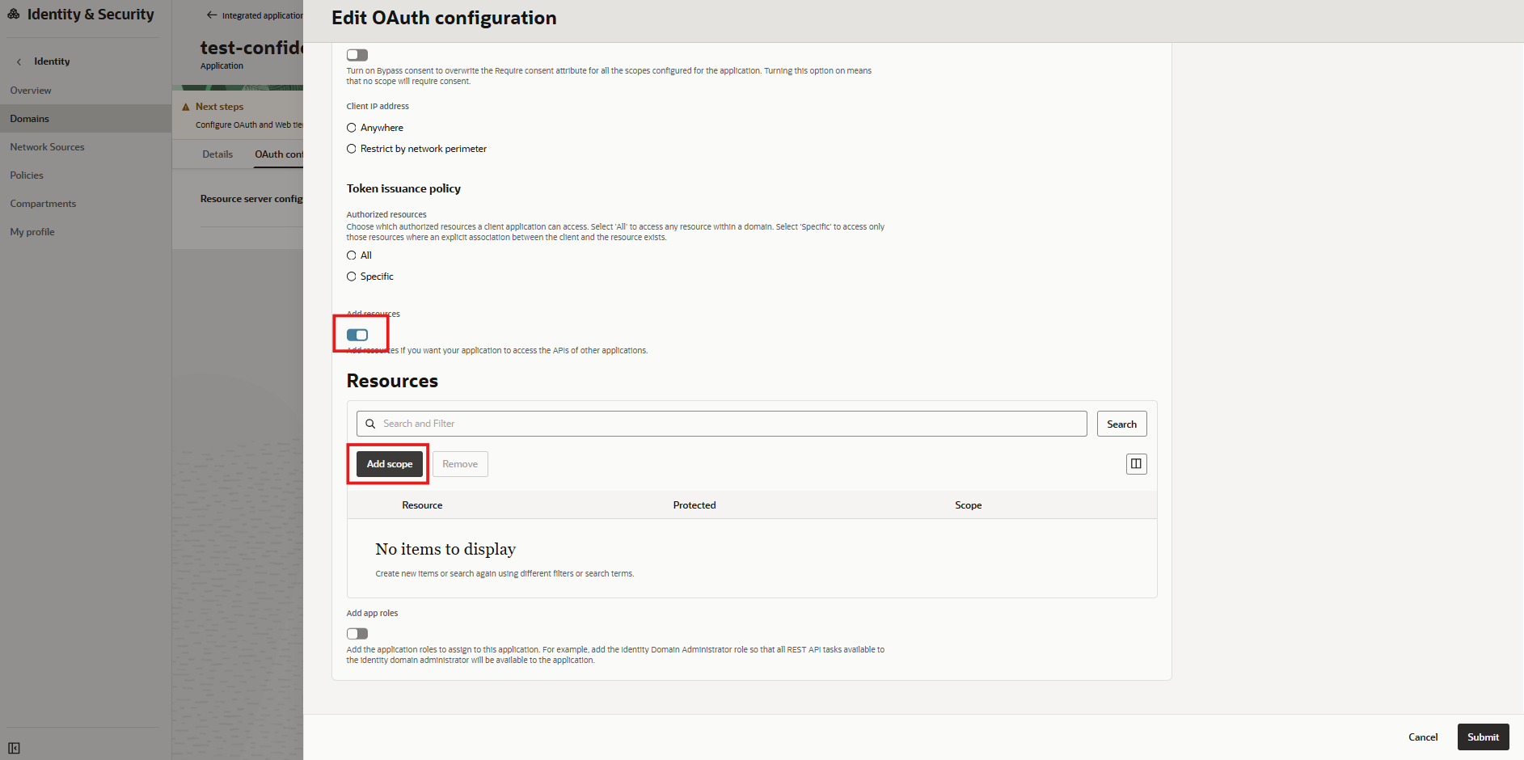Screen dimensions: 1524x760
Task: Click the Resource server configuration heading
Action: 251,199
